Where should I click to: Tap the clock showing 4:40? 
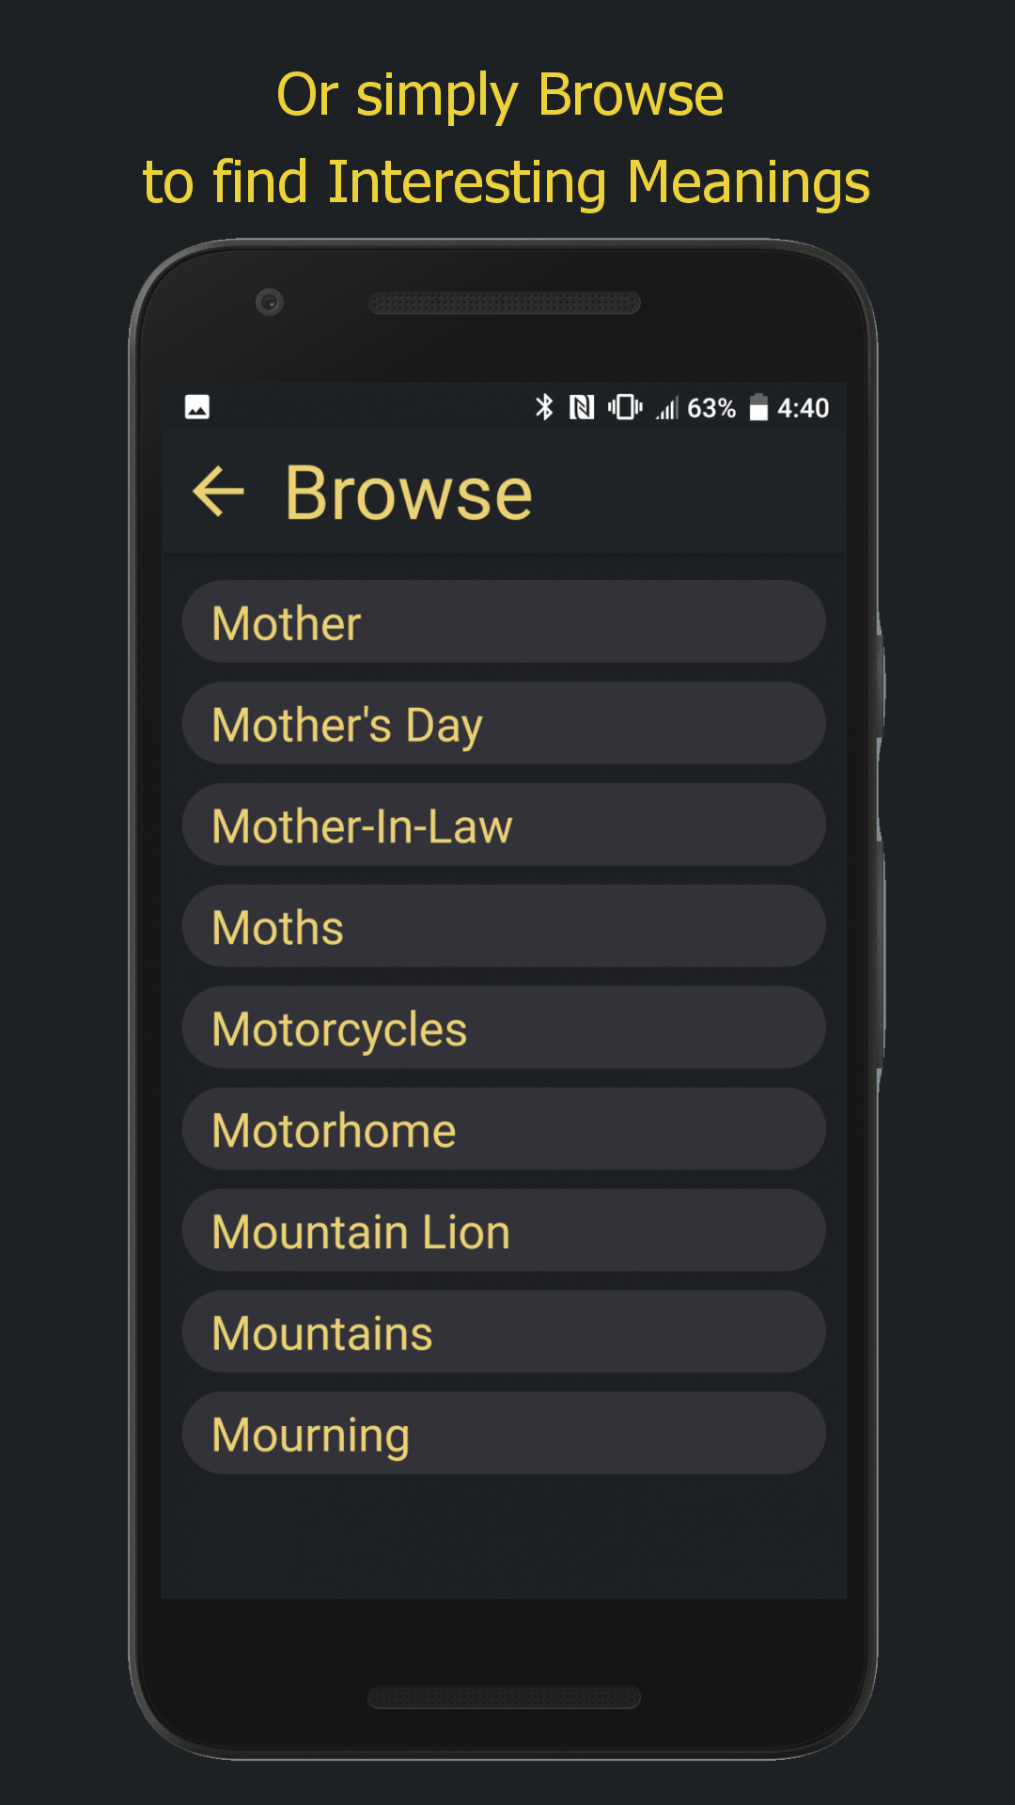point(803,408)
